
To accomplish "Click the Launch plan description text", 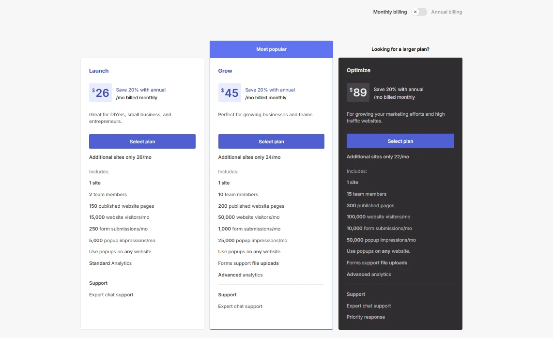I will [130, 118].
